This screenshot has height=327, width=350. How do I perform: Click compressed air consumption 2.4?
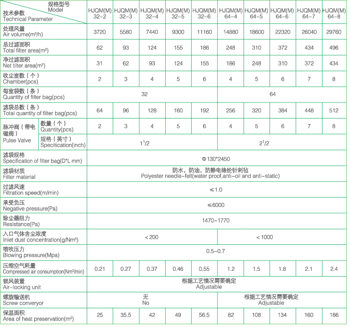[x=334, y=269]
